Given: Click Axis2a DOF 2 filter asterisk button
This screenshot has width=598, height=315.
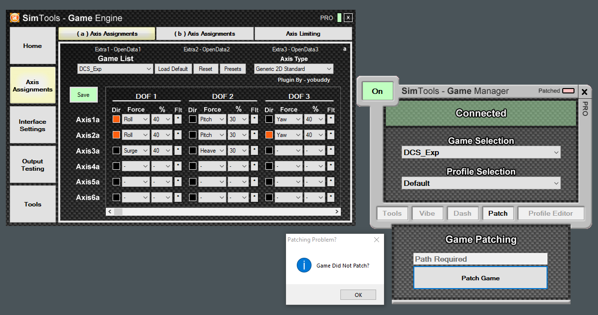Looking at the screenshot, I should [x=254, y=135].
